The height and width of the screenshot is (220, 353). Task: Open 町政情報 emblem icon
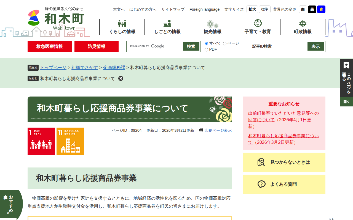coord(303,24)
